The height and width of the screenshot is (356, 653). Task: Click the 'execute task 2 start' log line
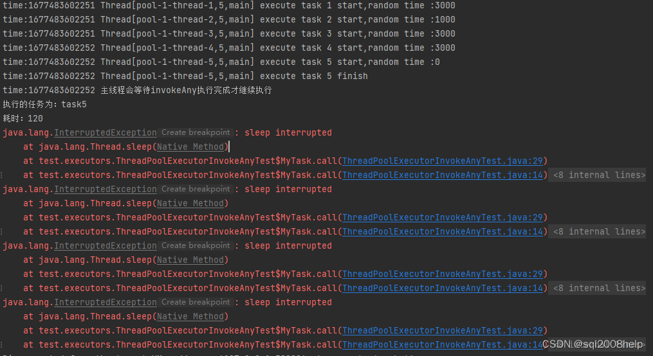tap(228, 19)
